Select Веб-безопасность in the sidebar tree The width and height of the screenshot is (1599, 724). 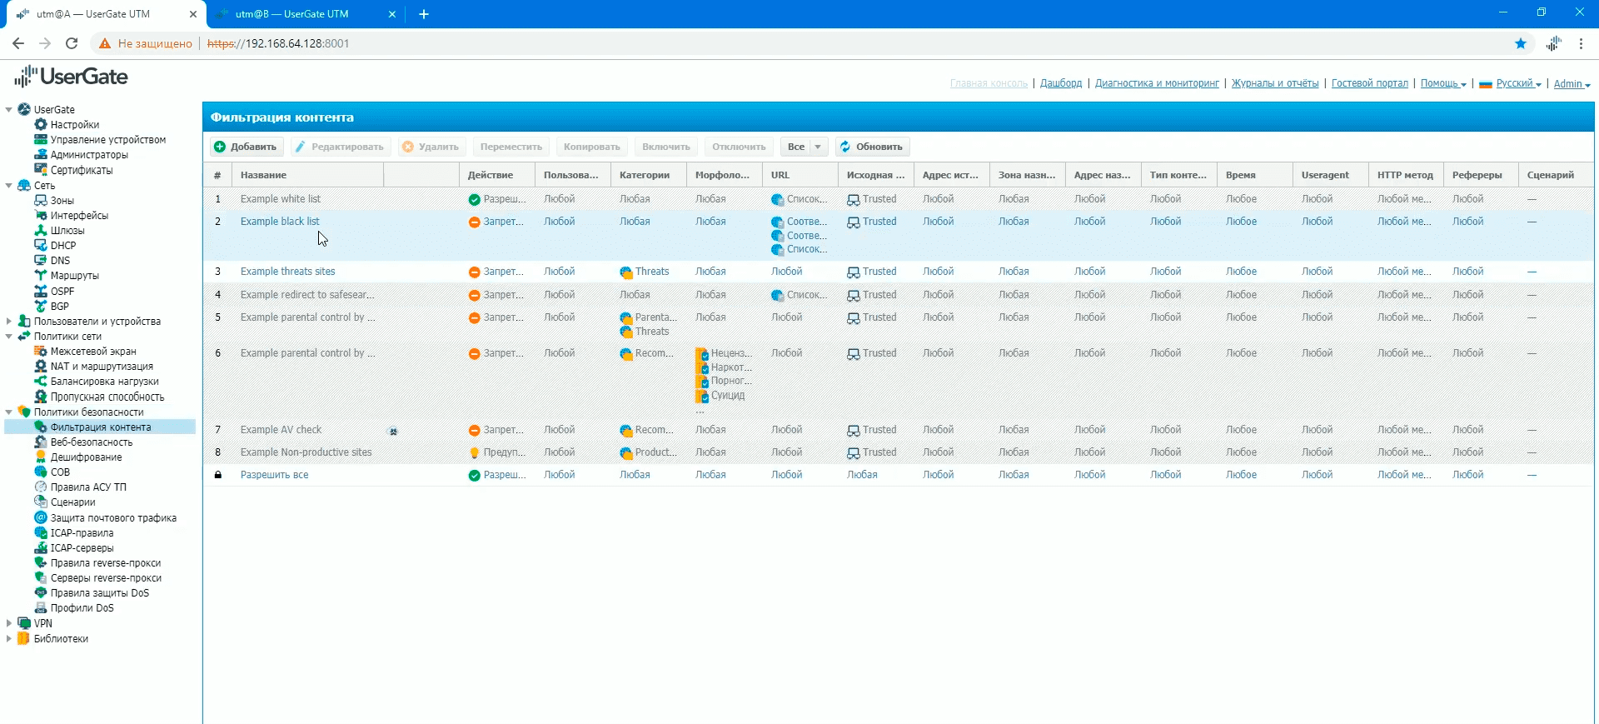[x=91, y=442]
